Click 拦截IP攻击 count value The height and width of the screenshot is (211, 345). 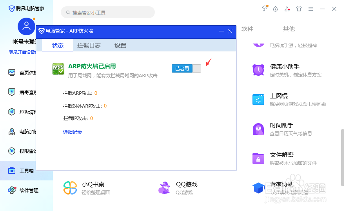tap(91, 118)
